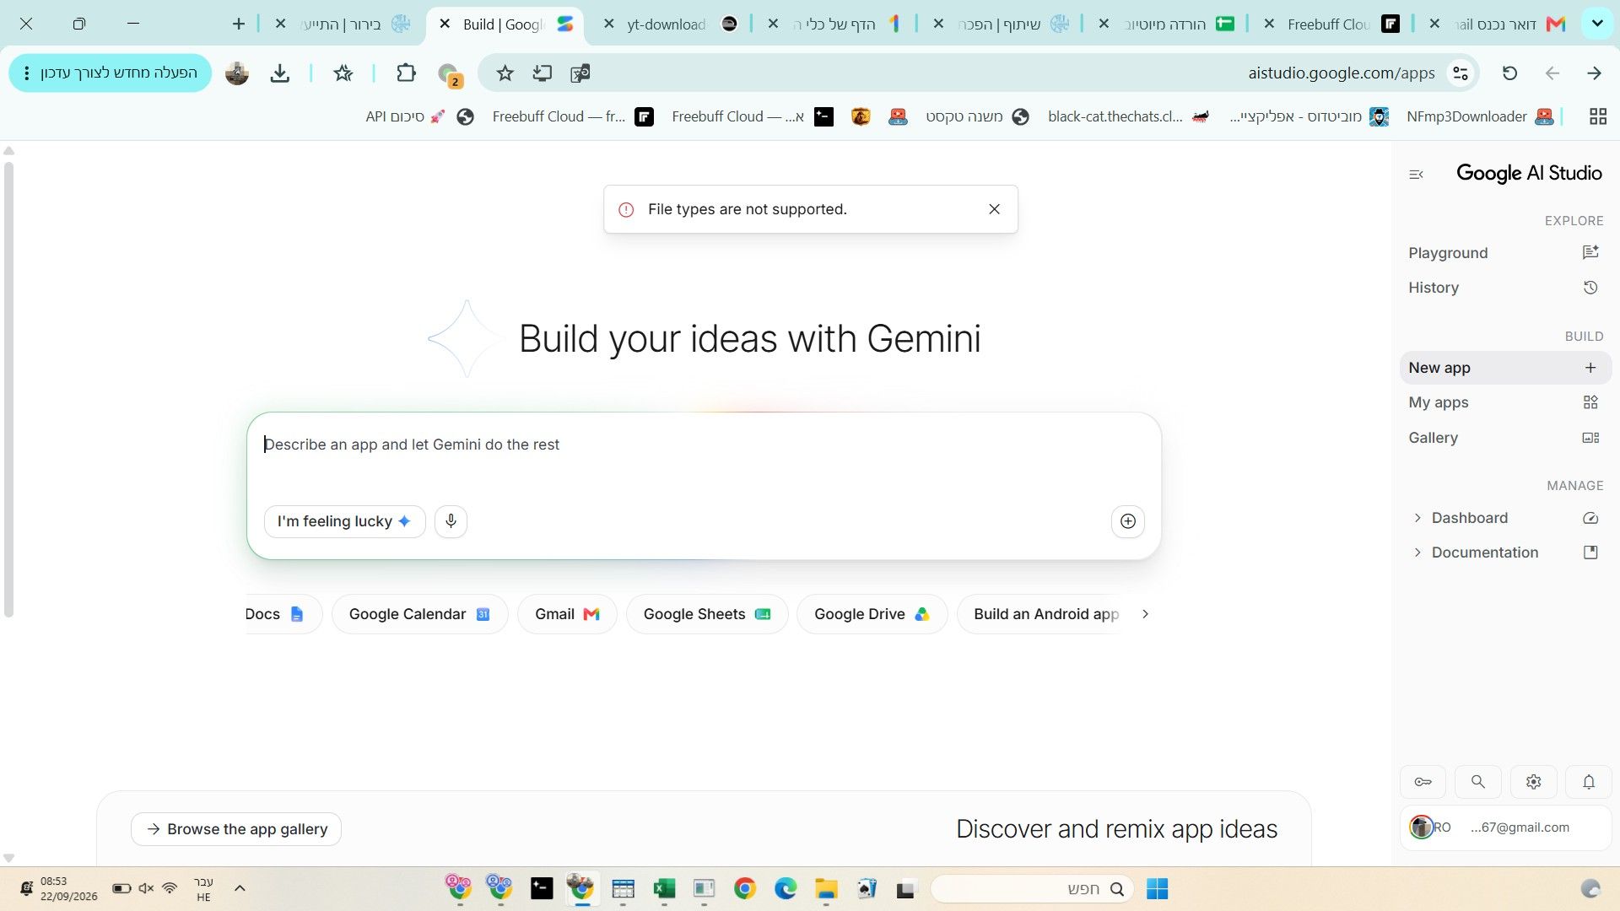
Task: Expand the Dashboard section chevron
Action: [1417, 518]
